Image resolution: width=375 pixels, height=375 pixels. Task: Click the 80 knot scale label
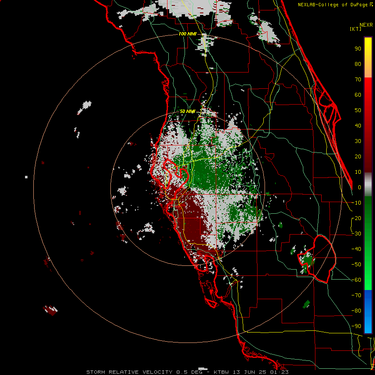[x=358, y=64]
